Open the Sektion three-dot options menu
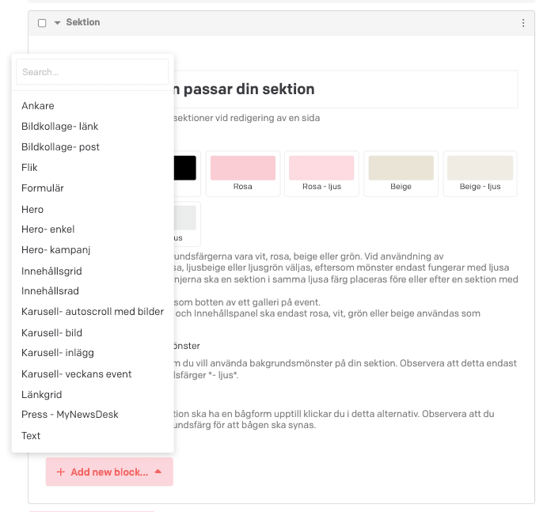Screen dimensions: 547x512 click(x=523, y=23)
